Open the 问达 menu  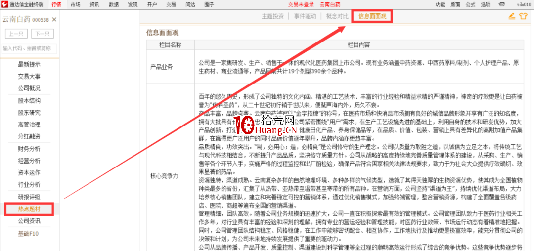[190, 5]
